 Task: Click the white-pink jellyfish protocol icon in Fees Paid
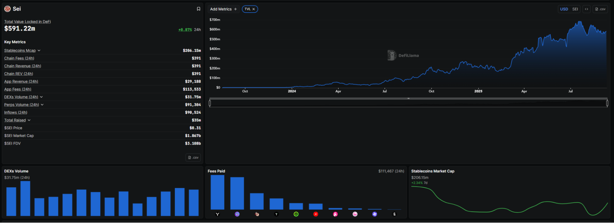[355, 214]
